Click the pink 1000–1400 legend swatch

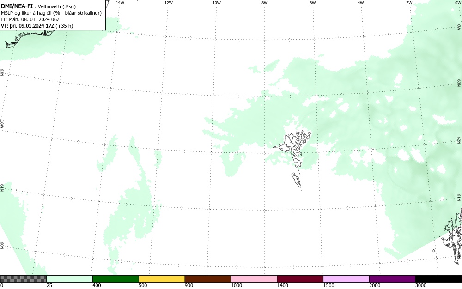click(x=254, y=279)
